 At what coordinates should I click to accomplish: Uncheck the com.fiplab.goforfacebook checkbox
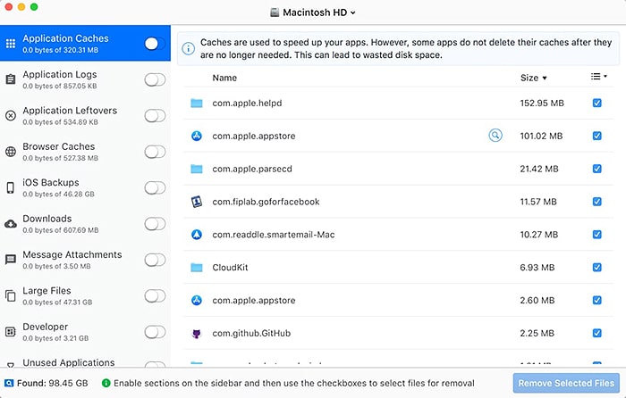point(596,202)
